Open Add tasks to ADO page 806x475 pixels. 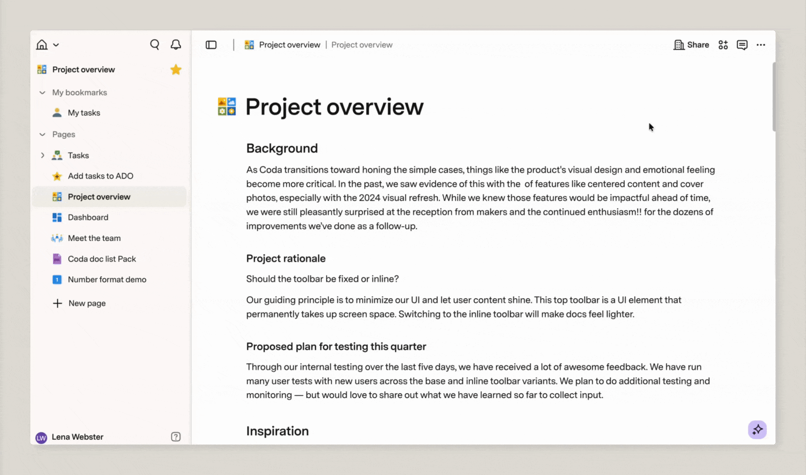pyautogui.click(x=100, y=176)
